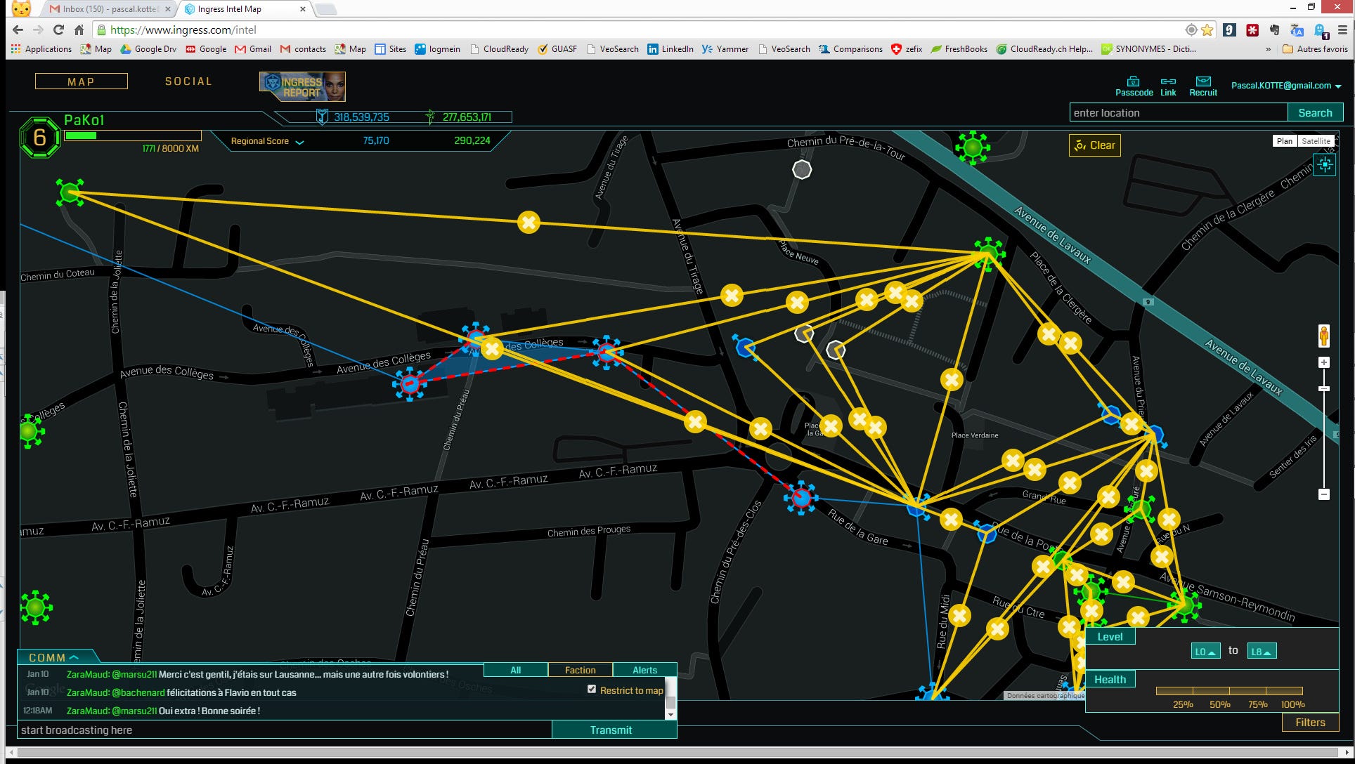The width and height of the screenshot is (1355, 764).
Task: Collapse the COMM panel
Action: (x=53, y=657)
